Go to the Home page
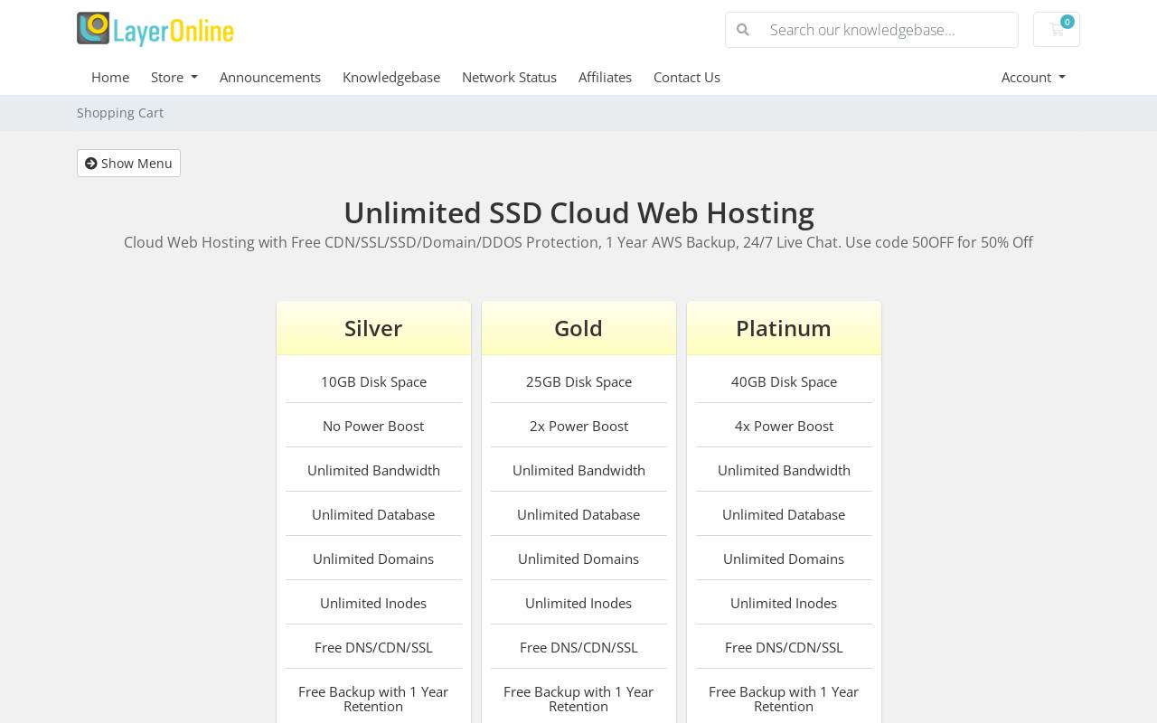This screenshot has height=723, width=1157. click(110, 77)
